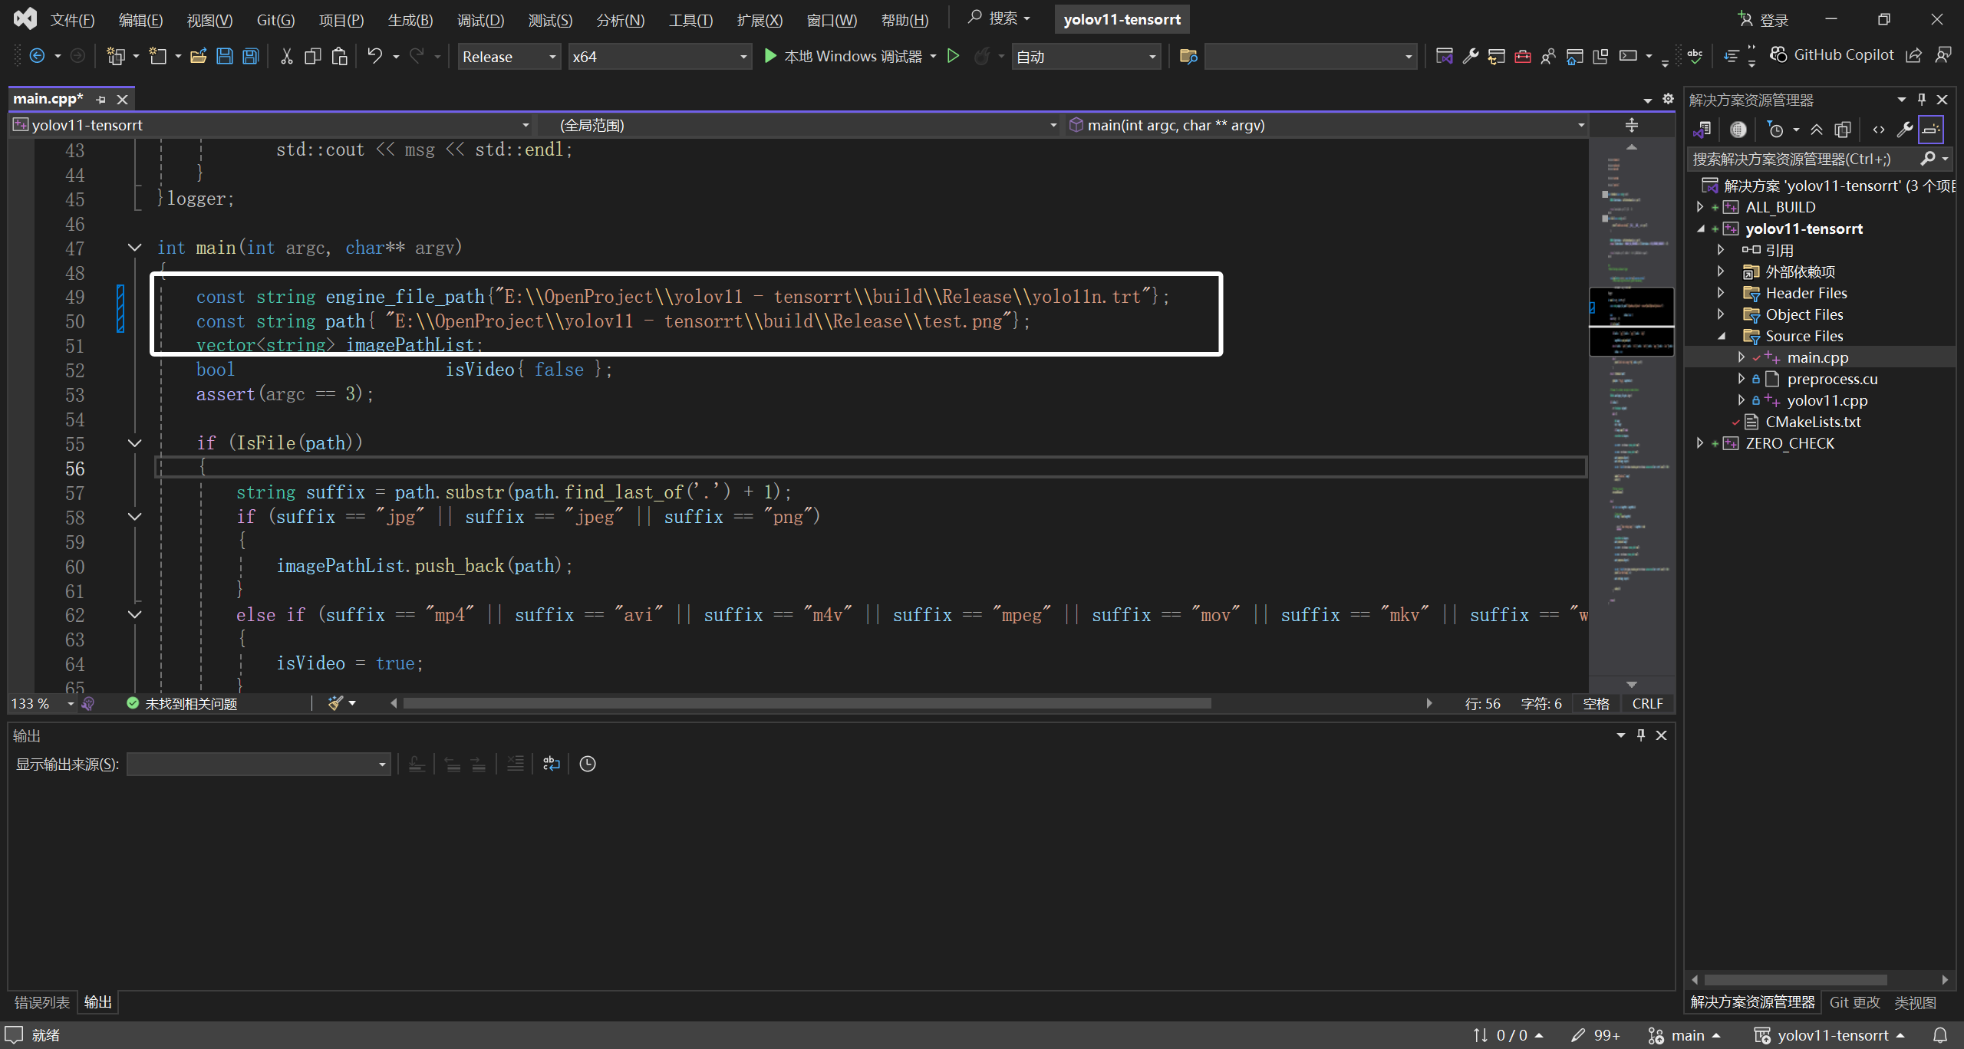The height and width of the screenshot is (1049, 1964).
Task: Click the Undo arrow icon
Action: coord(374,56)
